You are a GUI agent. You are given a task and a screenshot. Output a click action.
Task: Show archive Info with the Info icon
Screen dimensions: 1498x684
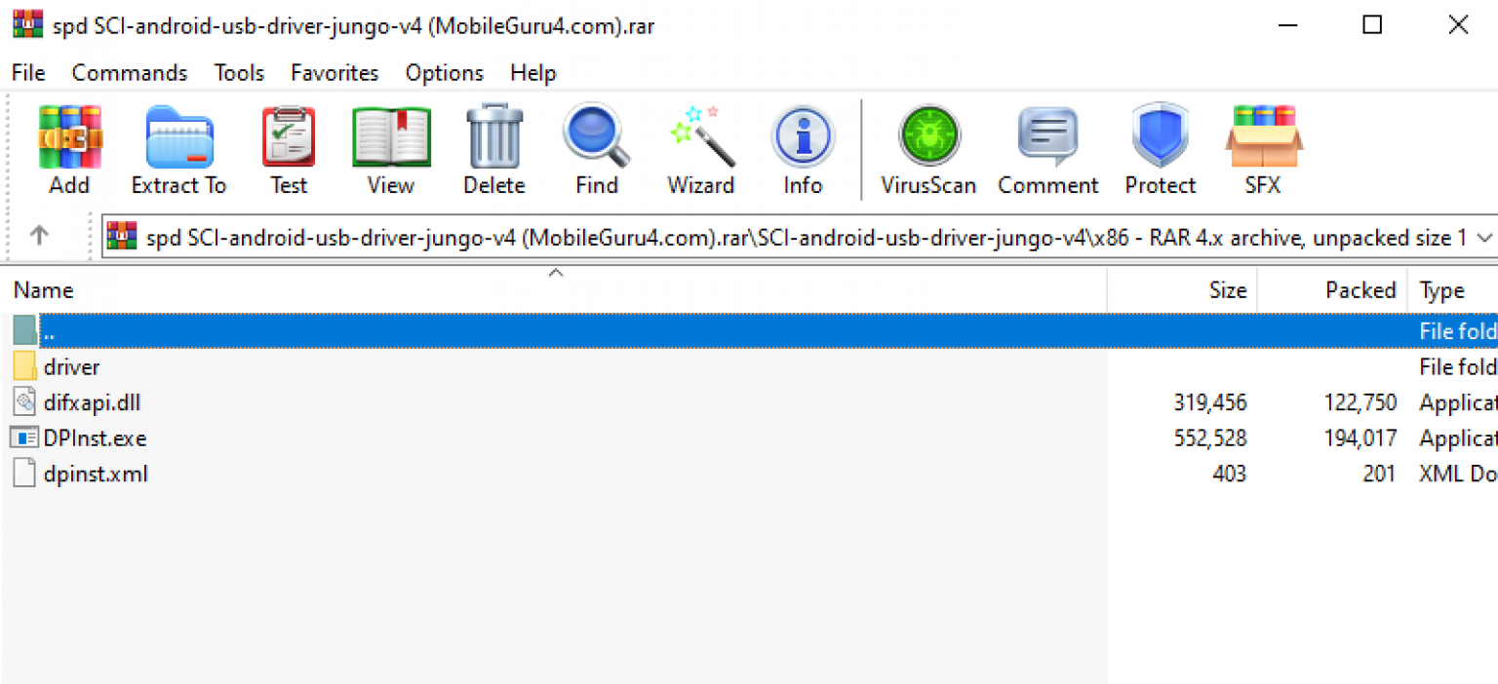pos(802,146)
